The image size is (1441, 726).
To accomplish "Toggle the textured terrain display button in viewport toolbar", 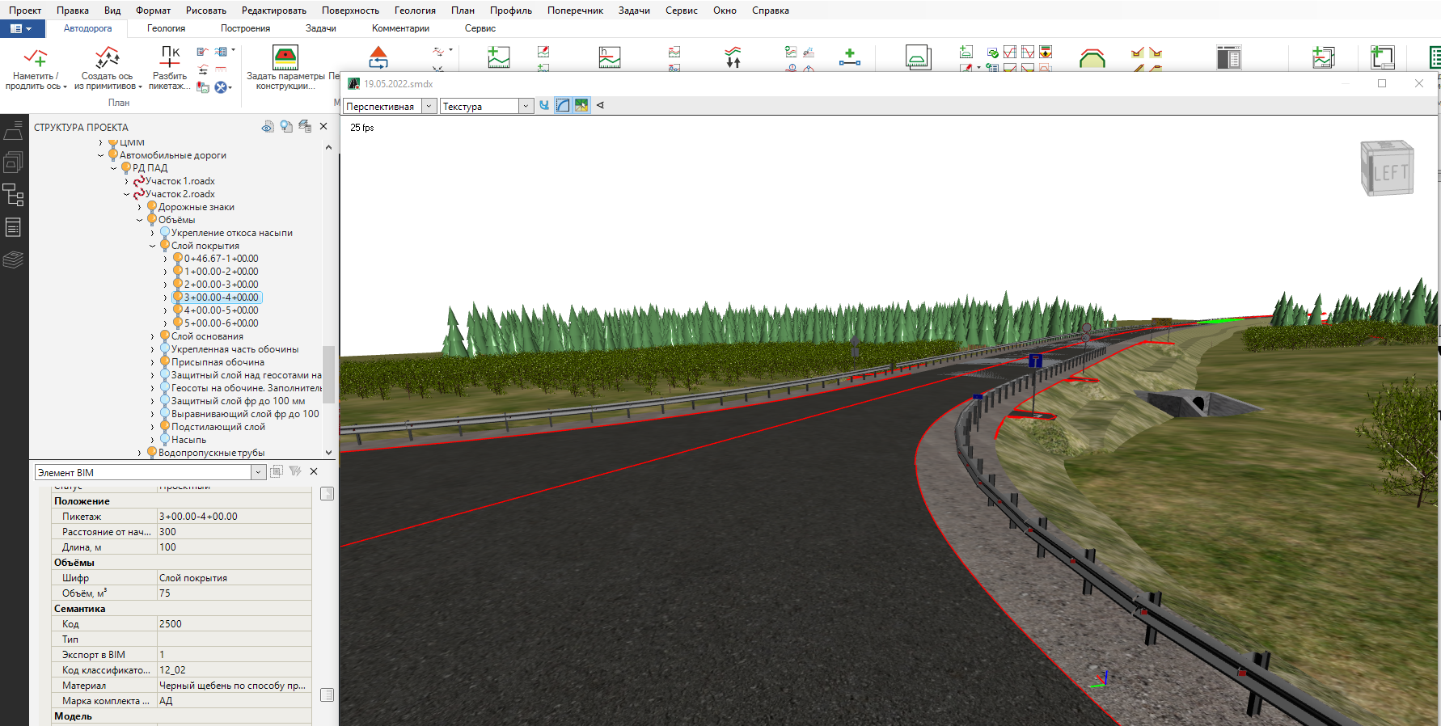I will pyautogui.click(x=581, y=106).
